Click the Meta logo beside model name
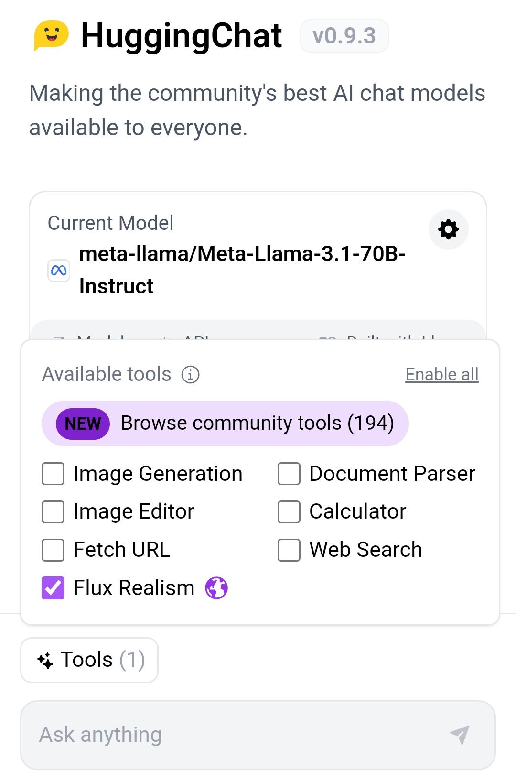The width and height of the screenshot is (516, 782). pos(59,271)
